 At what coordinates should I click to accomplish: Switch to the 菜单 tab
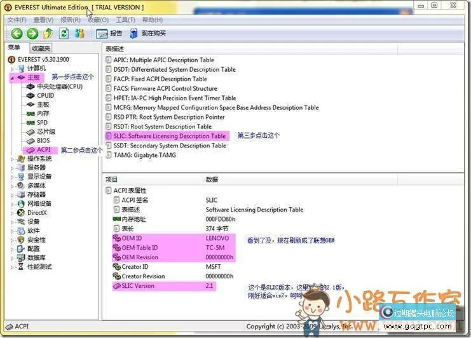tap(14, 48)
